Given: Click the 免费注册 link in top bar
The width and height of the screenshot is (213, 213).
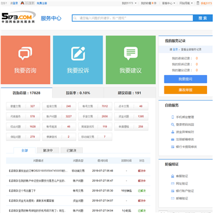Looking at the screenshot, I should click(41, 3).
